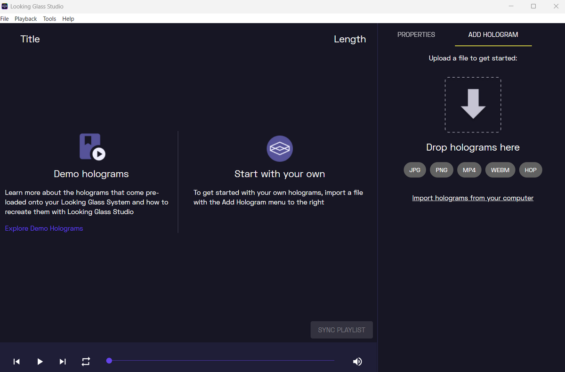The width and height of the screenshot is (565, 372).
Task: Open the Help menu
Action: click(x=68, y=19)
